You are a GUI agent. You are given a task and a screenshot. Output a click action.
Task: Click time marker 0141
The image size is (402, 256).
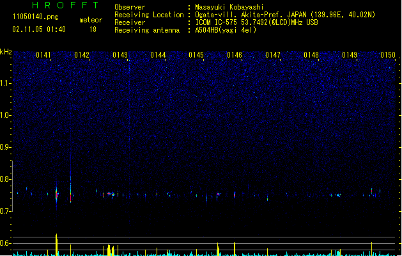coord(43,55)
